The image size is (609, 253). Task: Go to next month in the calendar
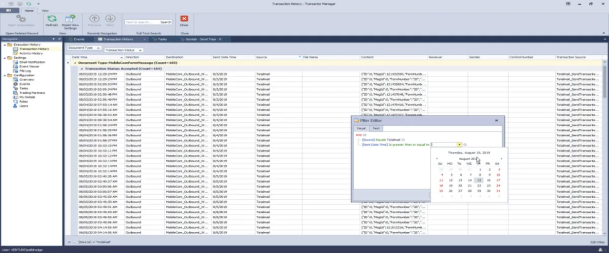[x=501, y=159]
